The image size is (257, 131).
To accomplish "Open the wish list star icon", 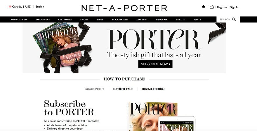I will tap(203, 7).
